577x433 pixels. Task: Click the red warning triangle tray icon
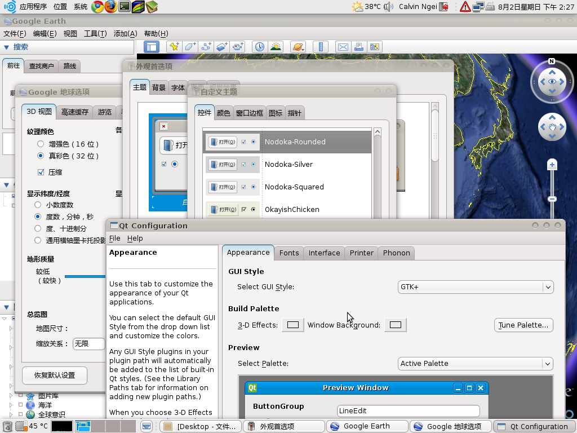(465, 7)
